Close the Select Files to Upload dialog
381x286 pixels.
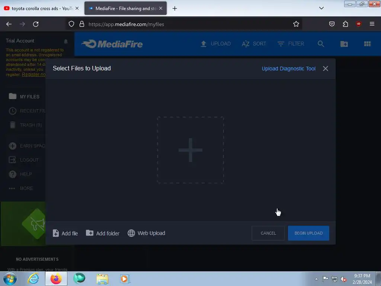tap(325, 69)
